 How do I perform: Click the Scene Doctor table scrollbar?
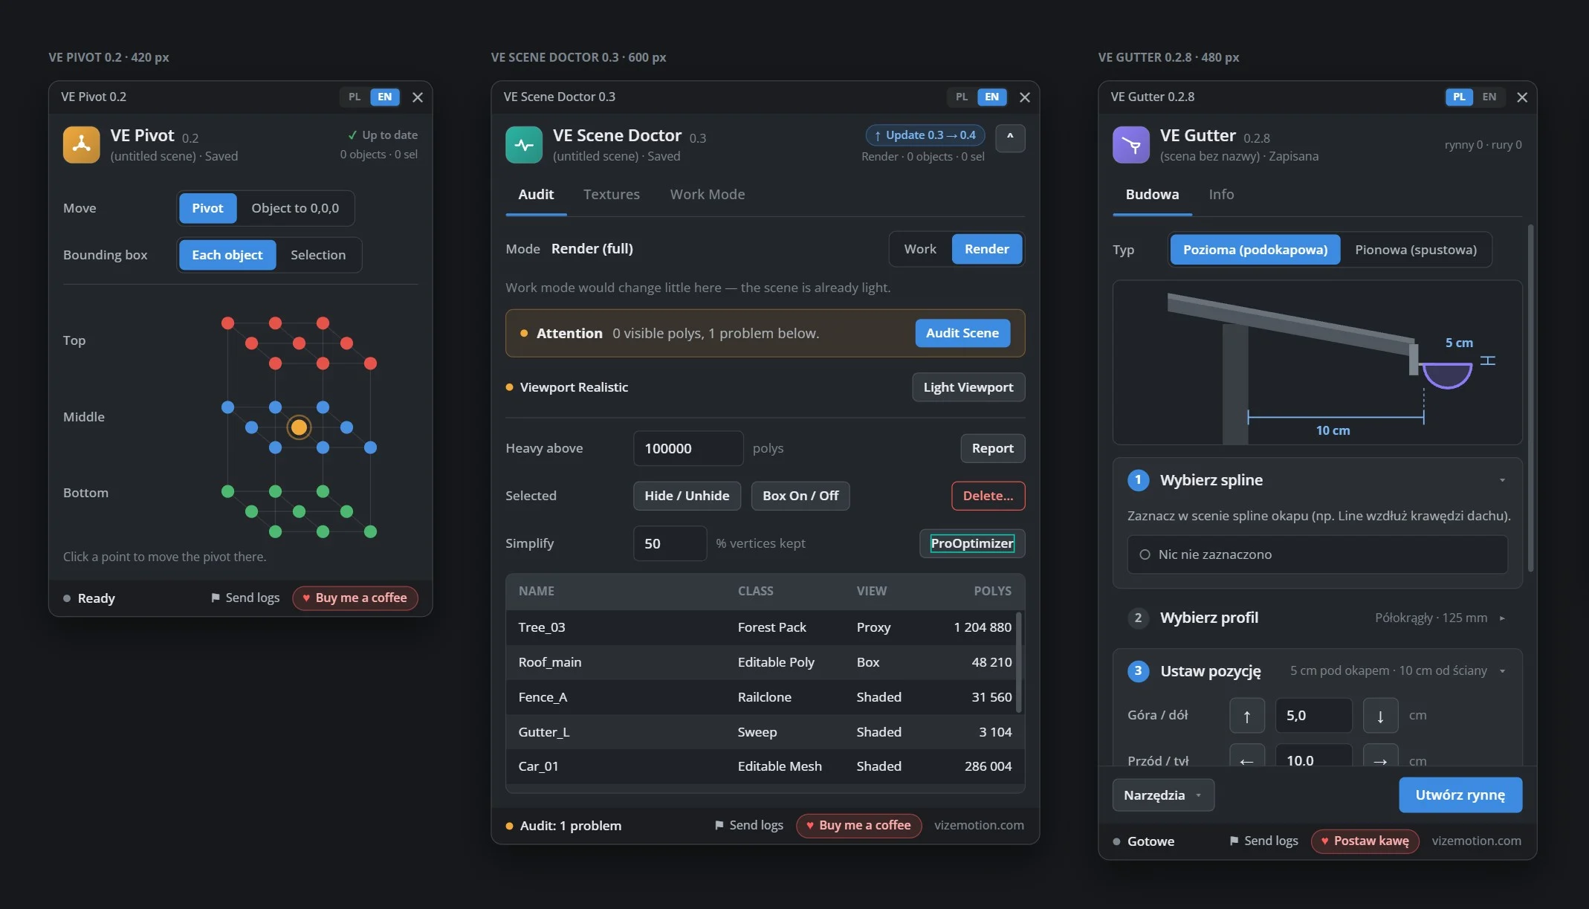[x=1019, y=661]
